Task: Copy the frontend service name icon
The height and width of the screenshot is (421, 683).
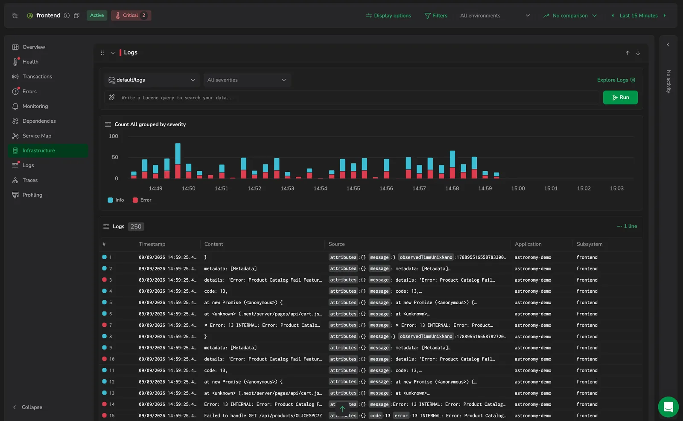Action: pyautogui.click(x=76, y=15)
